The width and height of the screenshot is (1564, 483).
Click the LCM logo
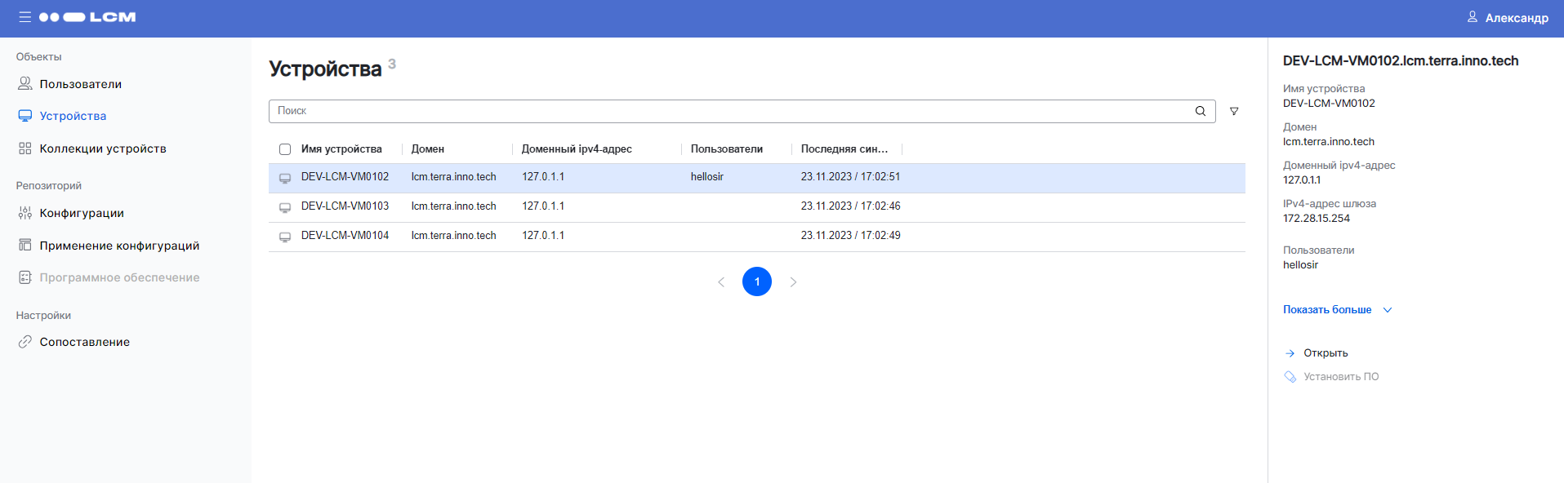[x=87, y=17]
